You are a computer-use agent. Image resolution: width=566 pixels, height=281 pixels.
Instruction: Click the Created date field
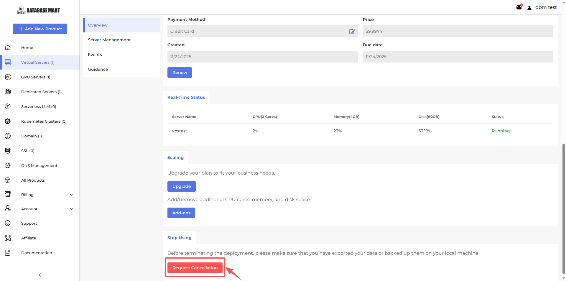click(263, 57)
